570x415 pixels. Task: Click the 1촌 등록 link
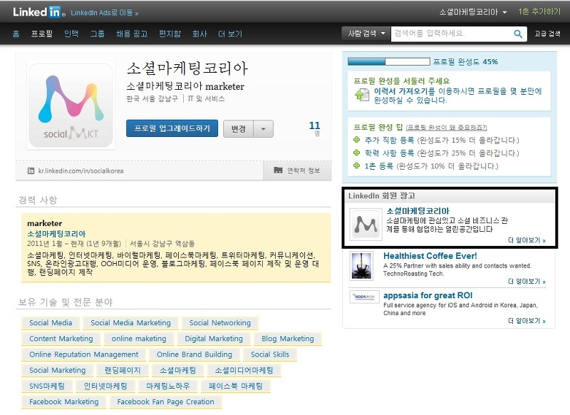point(379,166)
